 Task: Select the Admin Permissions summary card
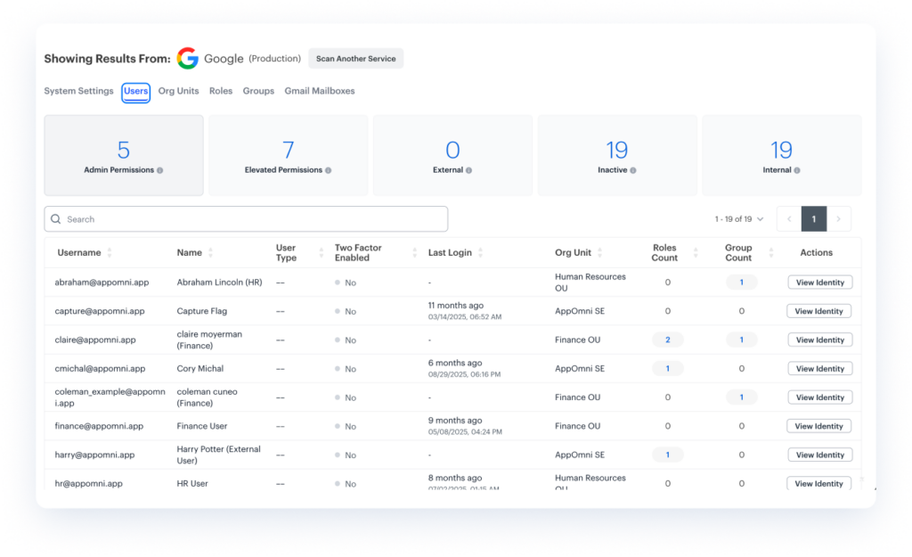click(124, 155)
